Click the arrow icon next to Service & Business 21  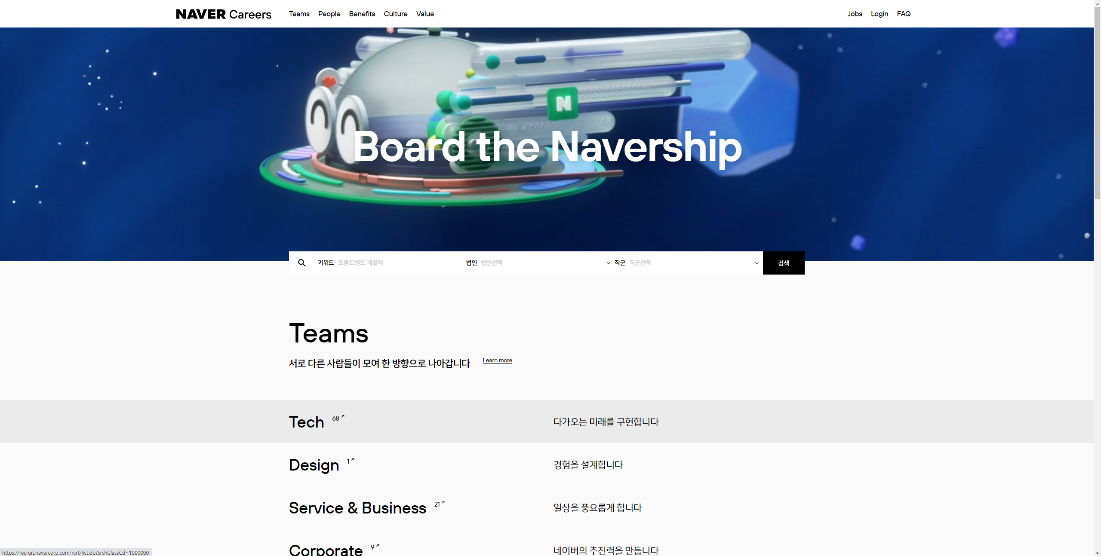pyautogui.click(x=443, y=502)
